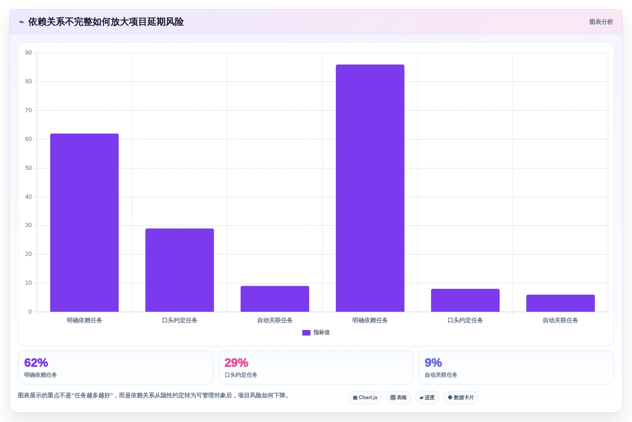
Task: Click the 29% value text
Action: [236, 362]
